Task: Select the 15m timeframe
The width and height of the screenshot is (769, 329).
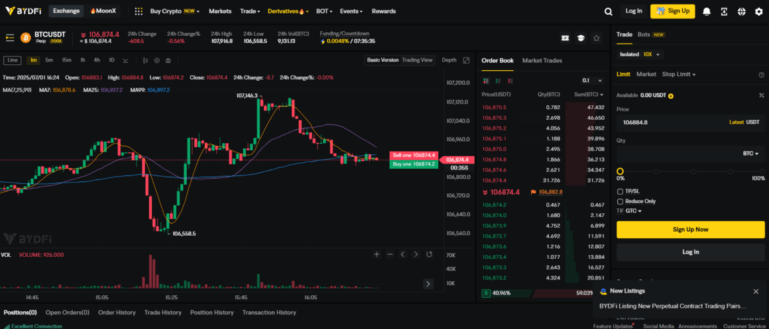Action: [x=67, y=60]
